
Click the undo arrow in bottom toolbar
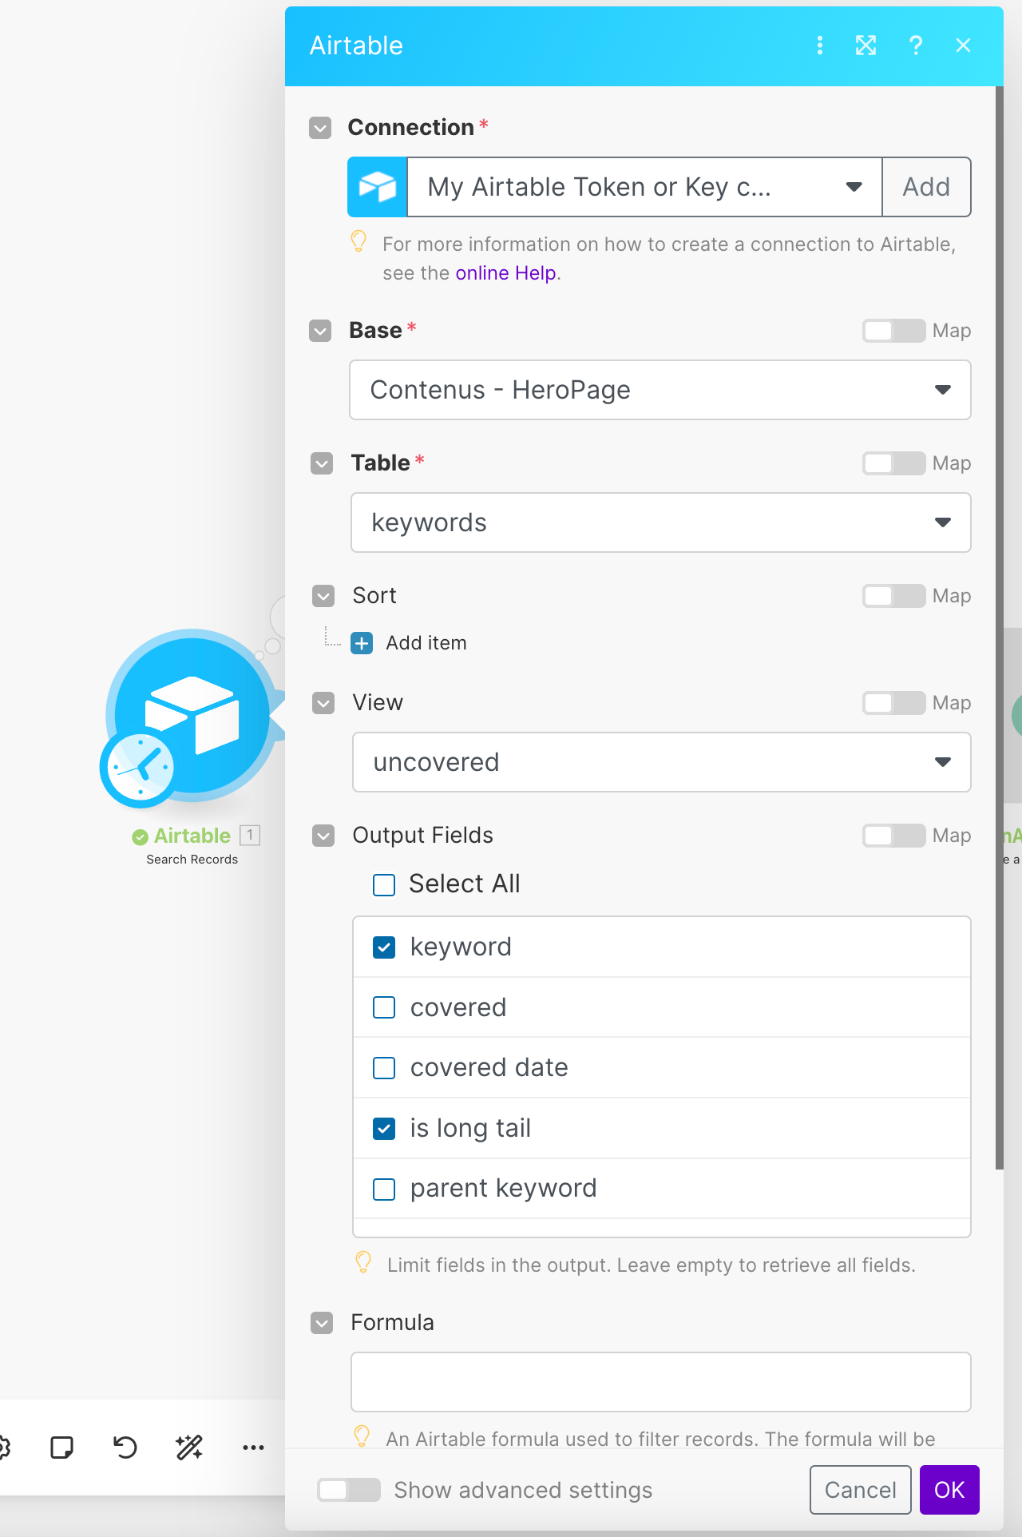coord(125,1448)
